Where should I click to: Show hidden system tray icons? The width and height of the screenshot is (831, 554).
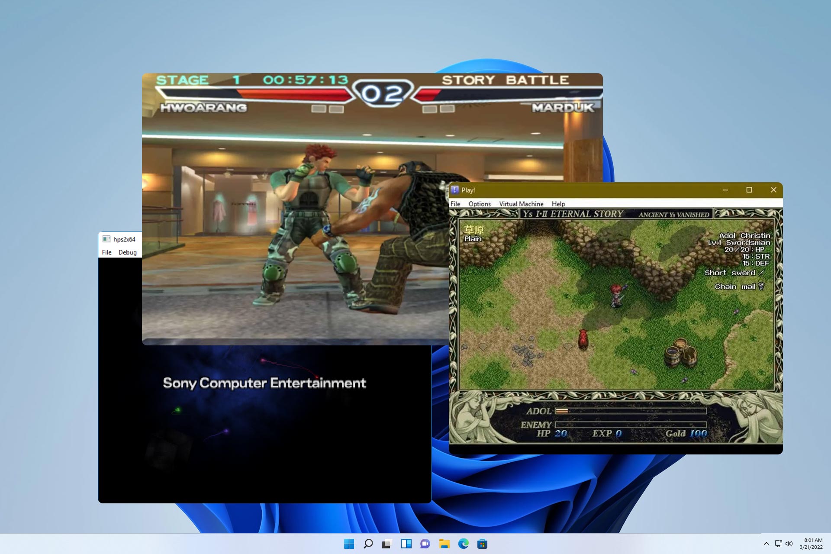click(x=766, y=544)
